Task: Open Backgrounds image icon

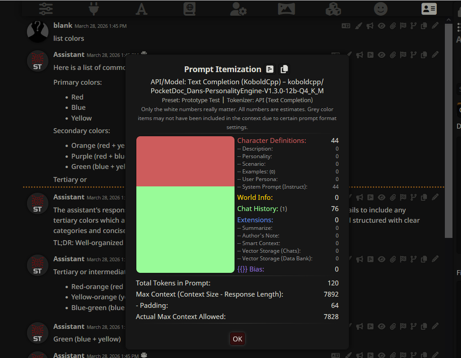Action: (x=287, y=9)
